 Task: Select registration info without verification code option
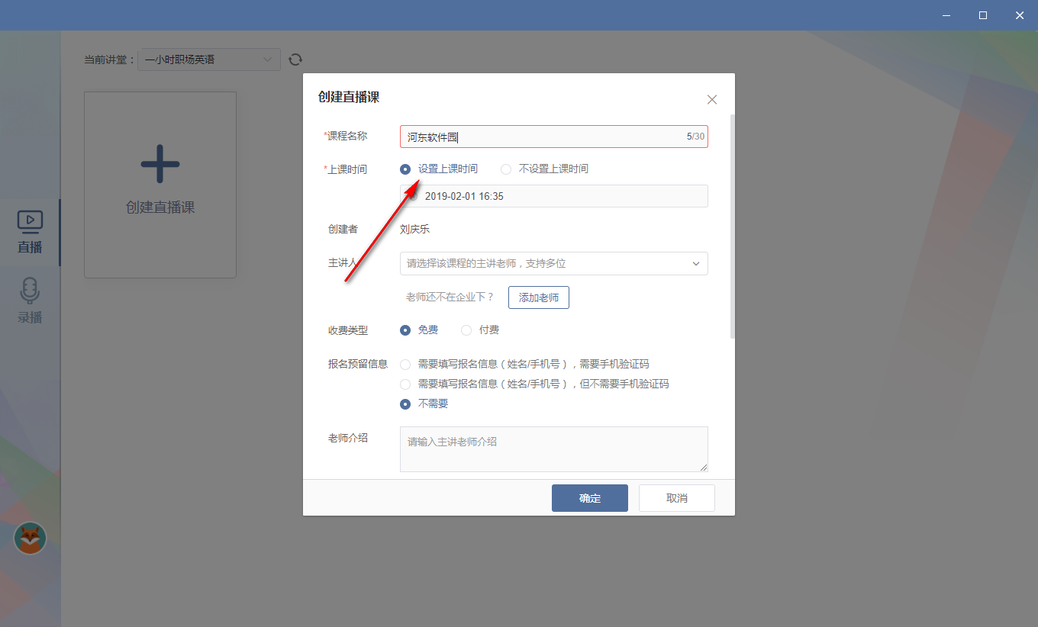[405, 384]
